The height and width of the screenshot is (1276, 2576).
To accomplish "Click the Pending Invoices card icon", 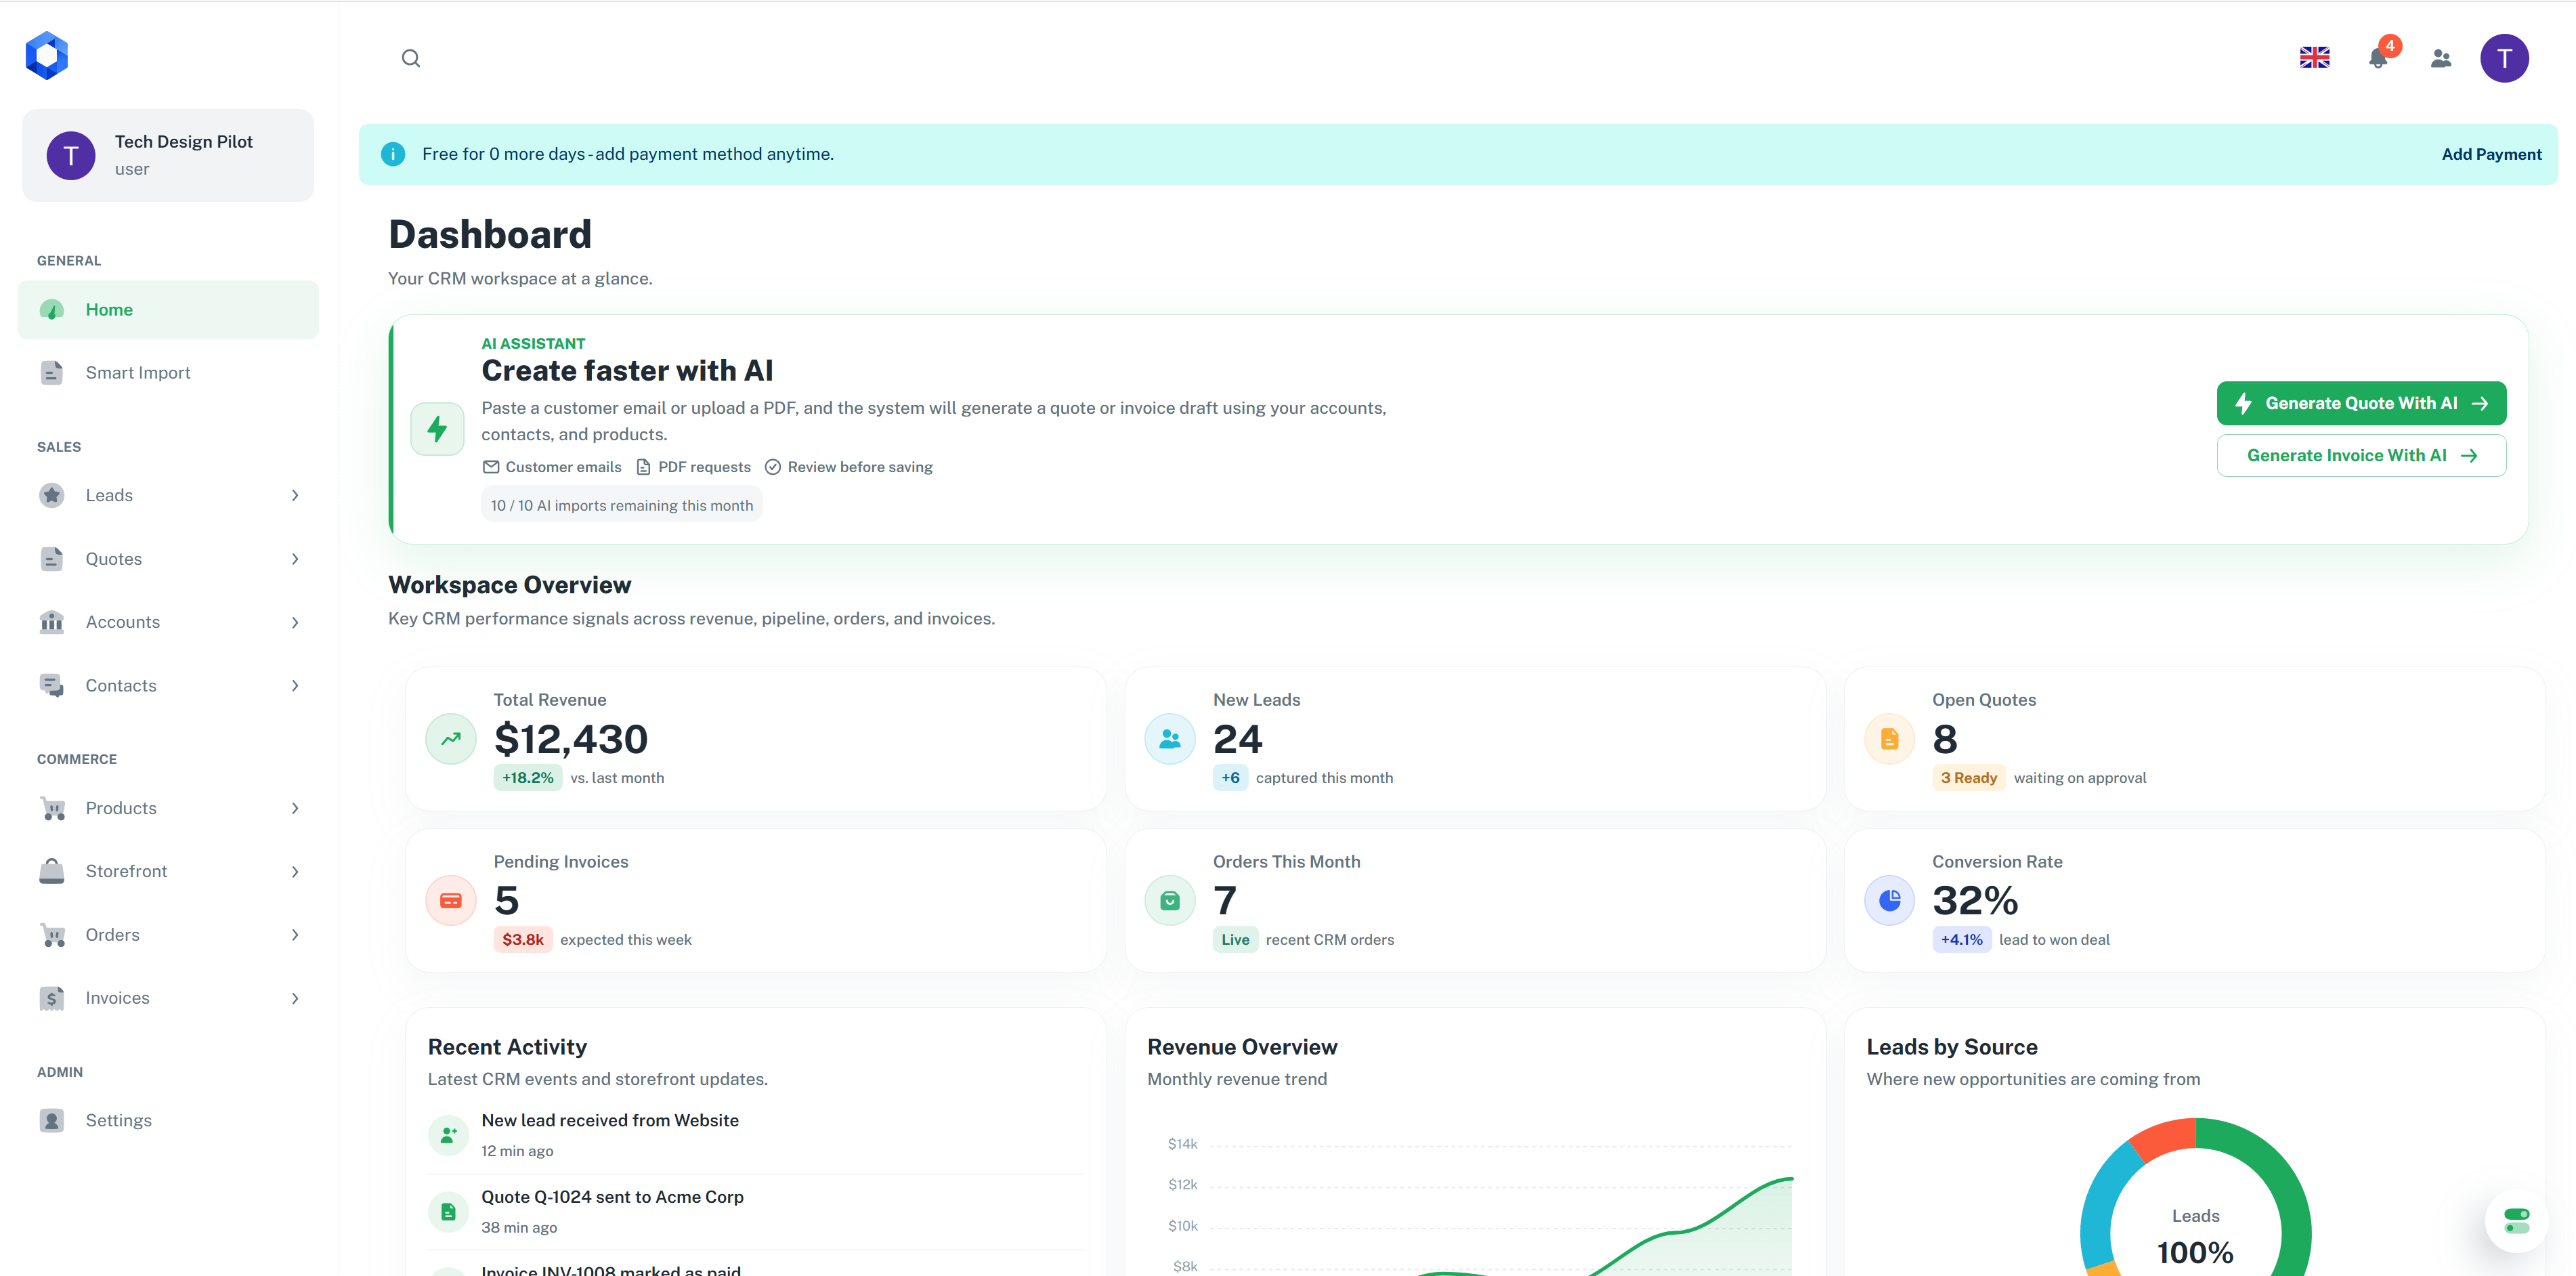I will 451,901.
